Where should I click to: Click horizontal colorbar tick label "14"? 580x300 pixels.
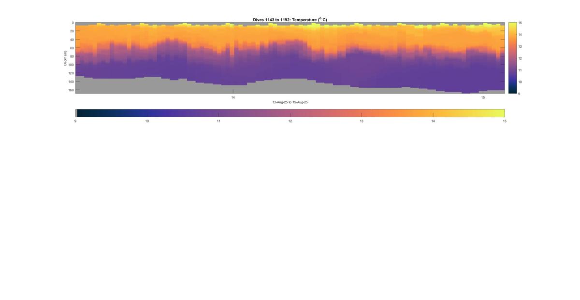click(x=433, y=121)
